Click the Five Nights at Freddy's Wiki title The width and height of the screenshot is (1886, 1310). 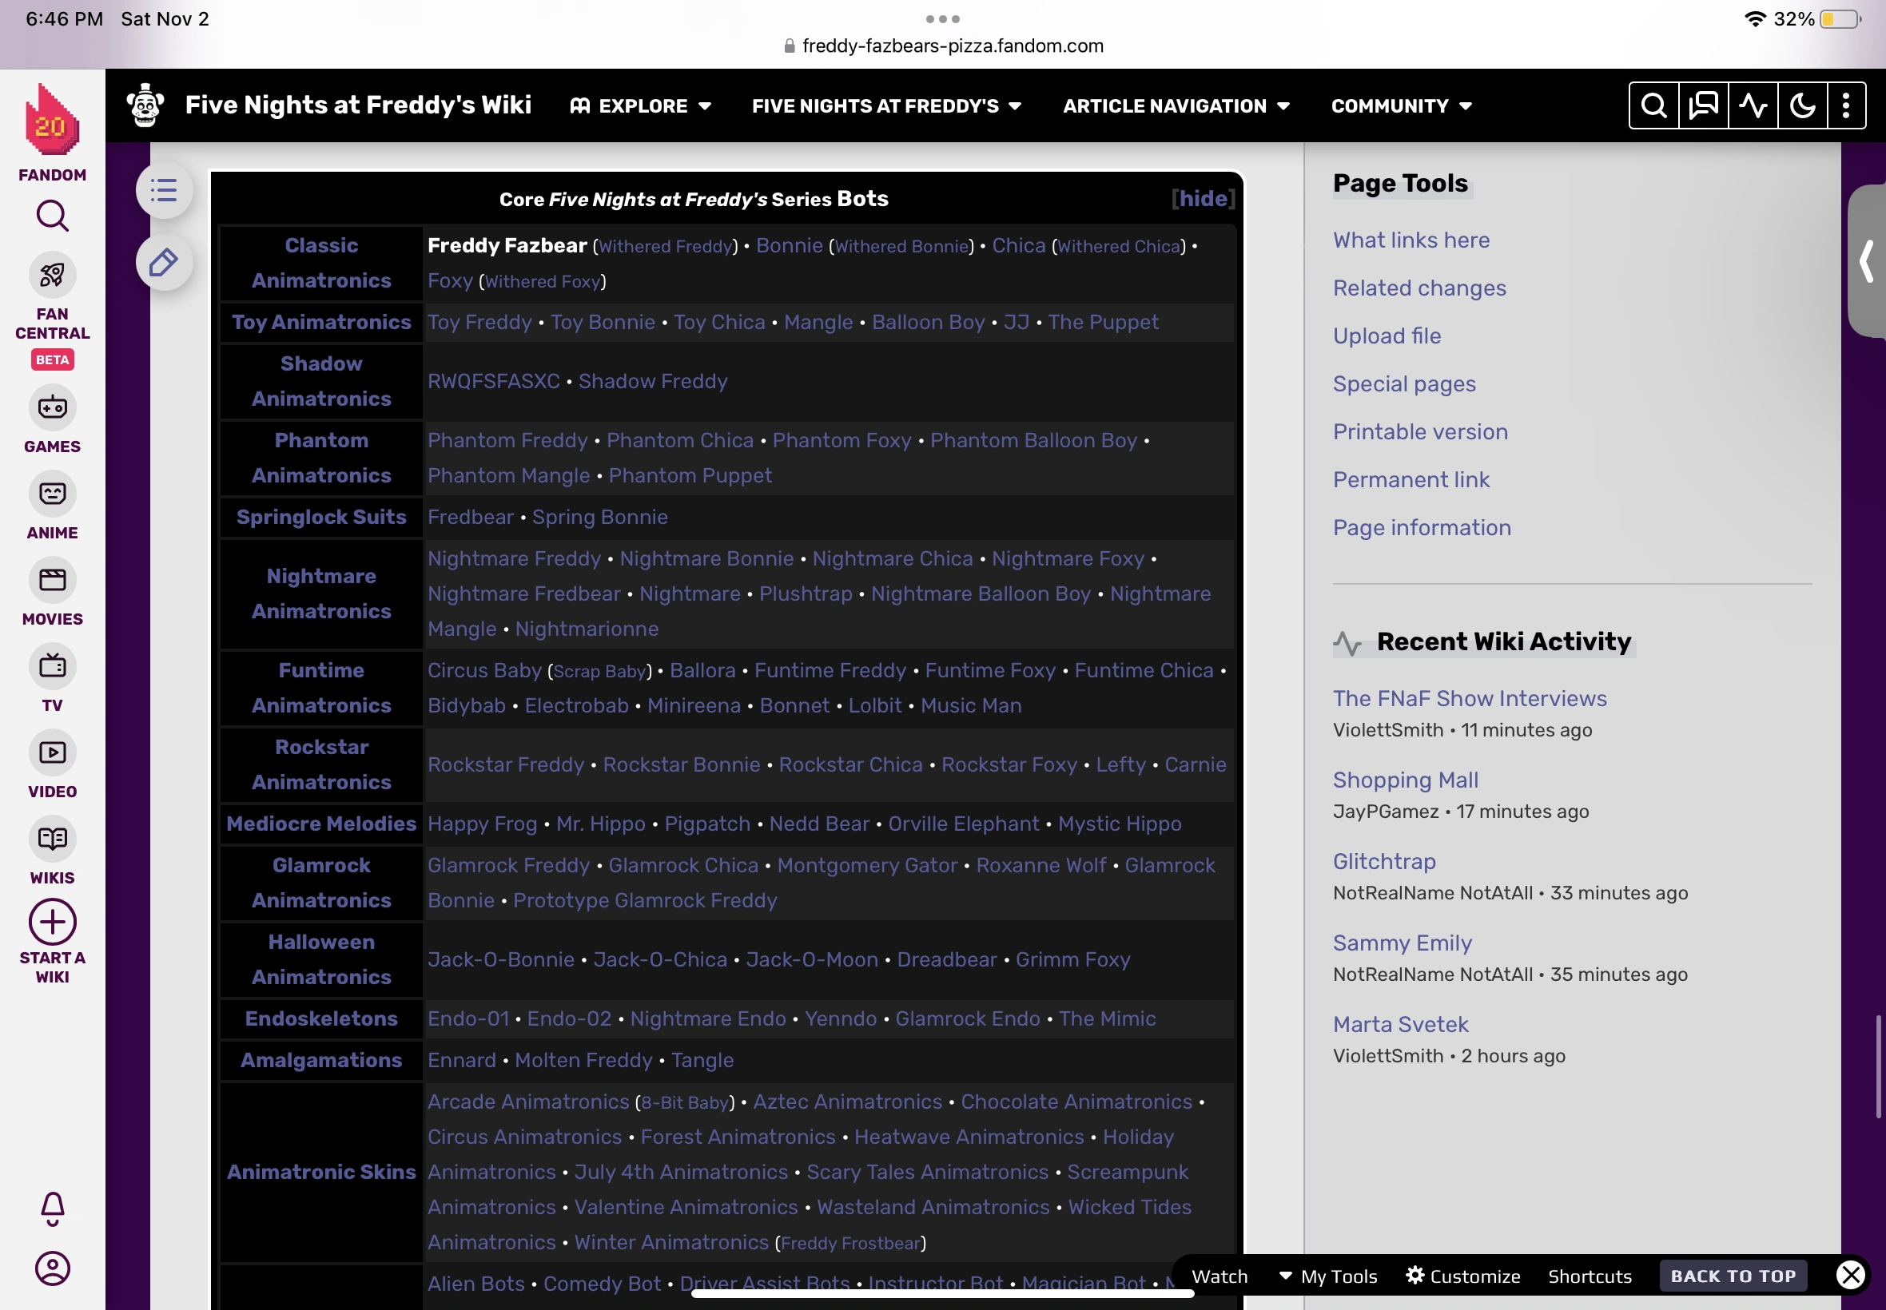(358, 105)
